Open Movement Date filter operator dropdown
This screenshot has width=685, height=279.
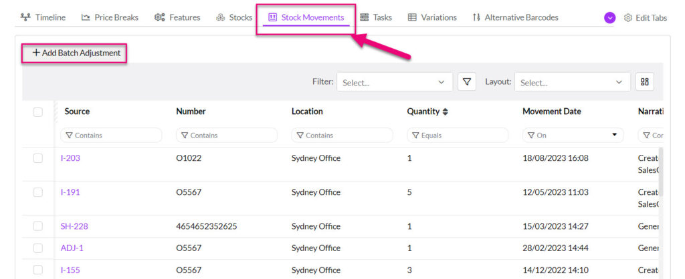614,135
